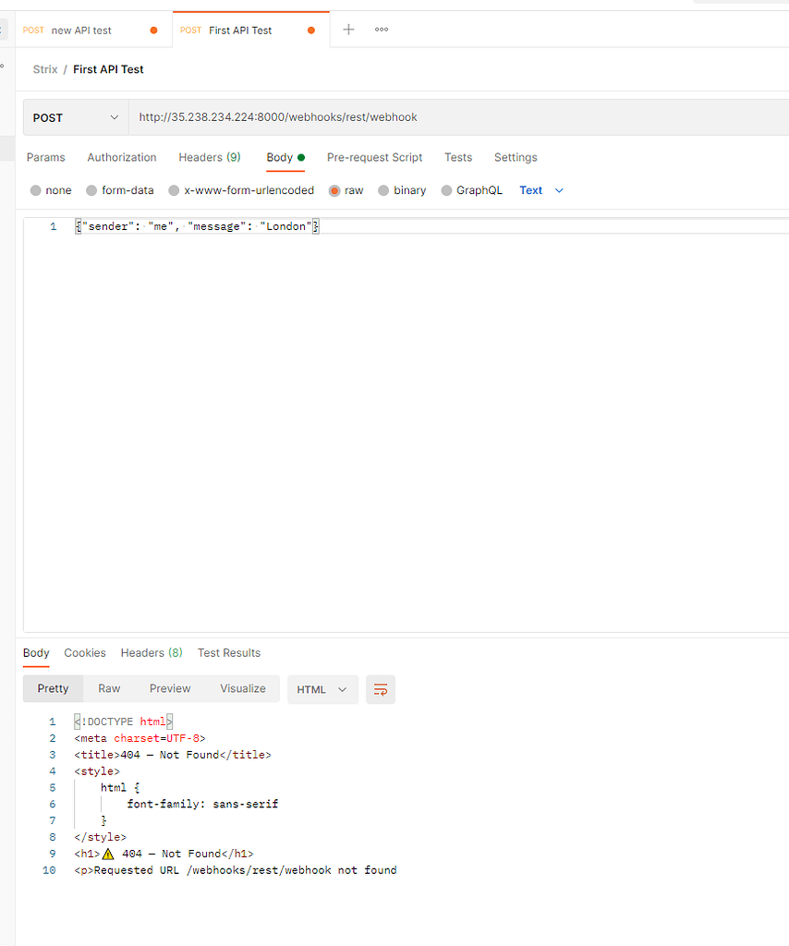This screenshot has height=946, width=789.
Task: Choose the GraphQL body option
Action: 471,190
